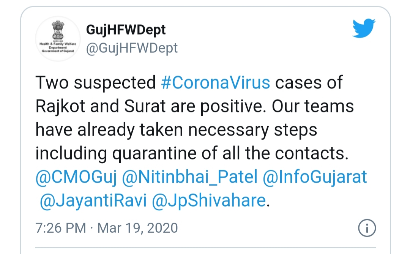Open the tweet info icon

coord(367,228)
